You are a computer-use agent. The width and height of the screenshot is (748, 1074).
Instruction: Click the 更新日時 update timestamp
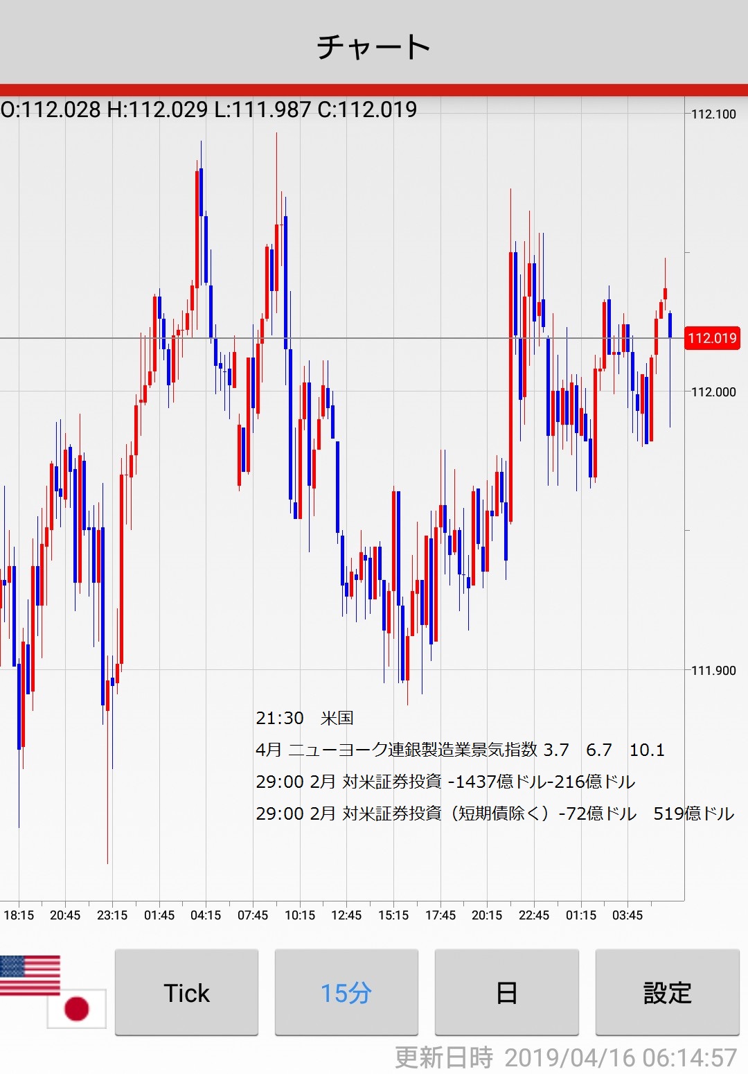tap(565, 1057)
